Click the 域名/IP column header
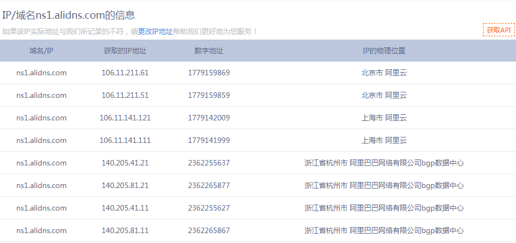516x243 pixels. click(x=41, y=51)
